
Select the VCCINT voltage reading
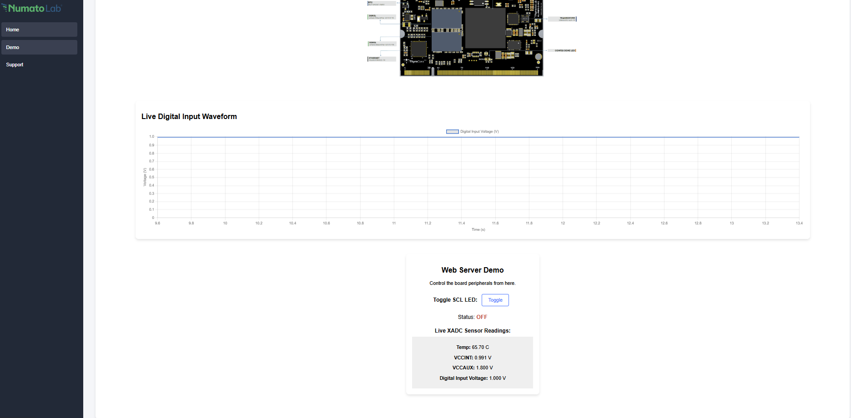tap(473, 358)
